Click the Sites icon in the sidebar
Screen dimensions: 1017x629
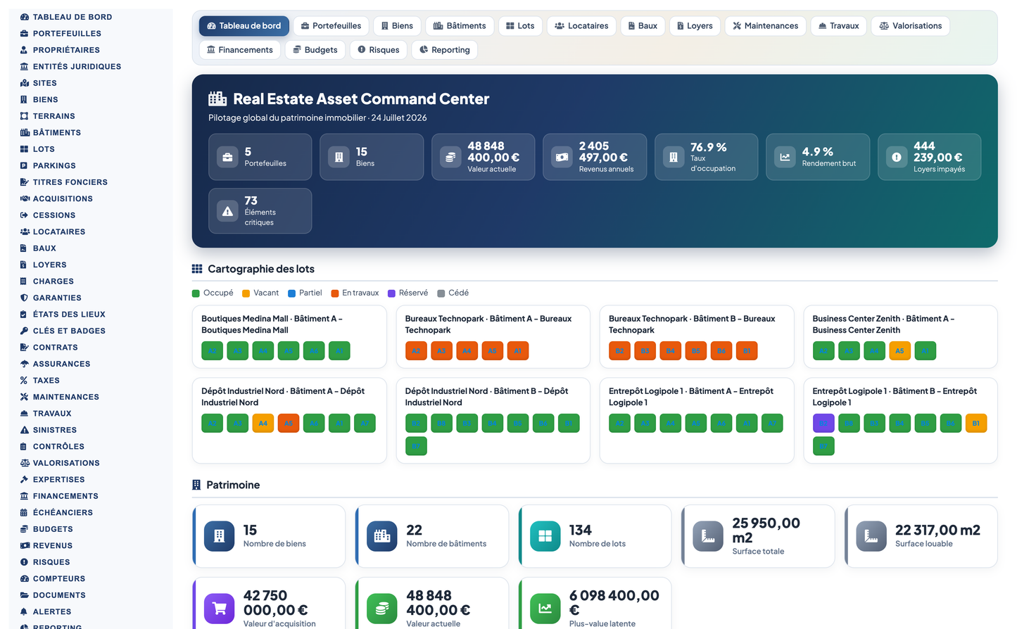click(x=25, y=83)
